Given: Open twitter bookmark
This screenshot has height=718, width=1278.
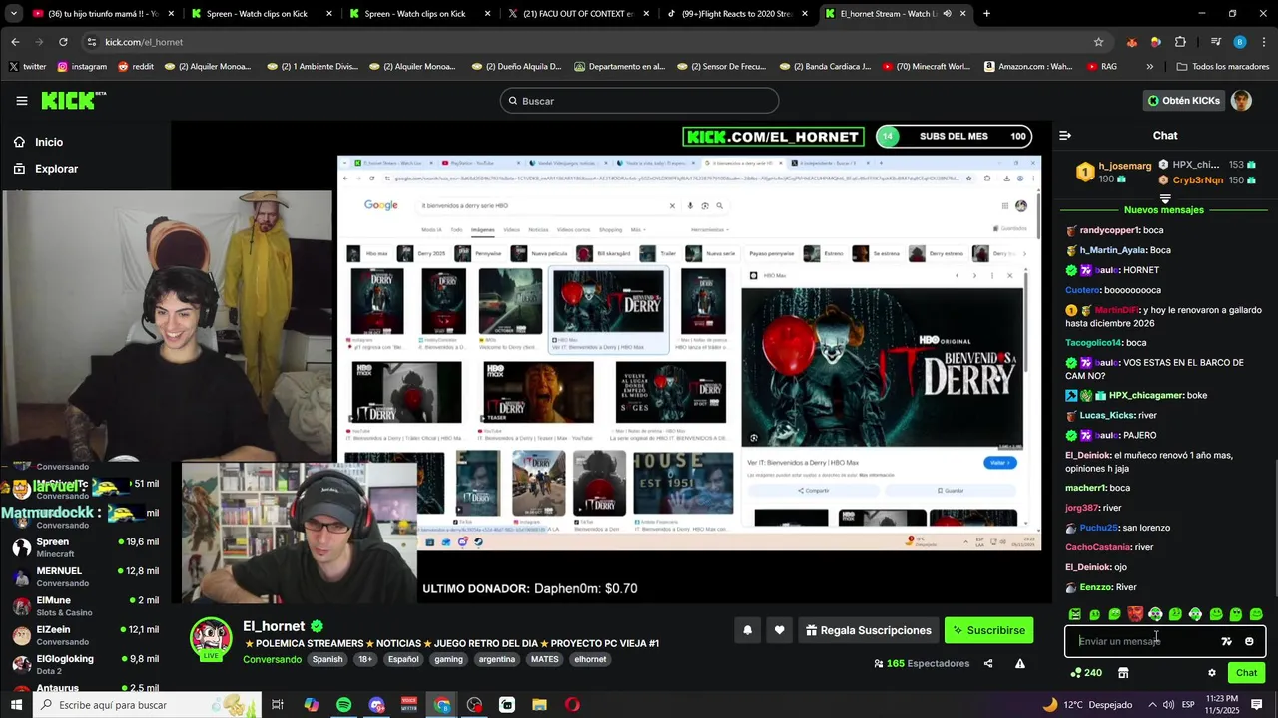Looking at the screenshot, I should 28,67.
